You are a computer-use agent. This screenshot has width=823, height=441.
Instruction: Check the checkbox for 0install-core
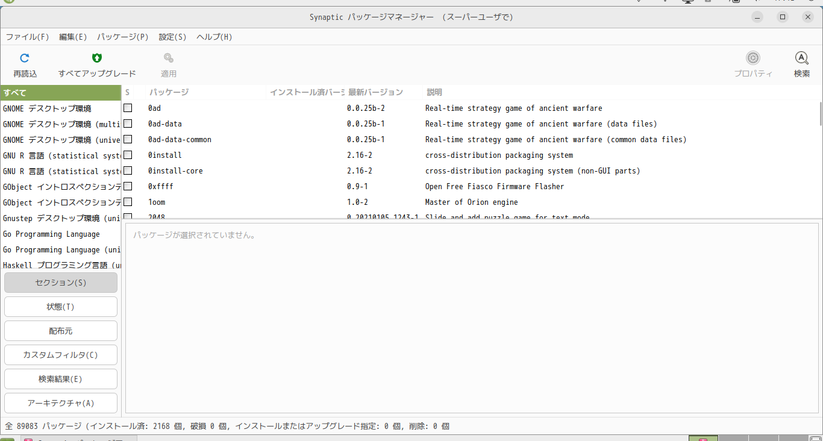click(x=128, y=170)
